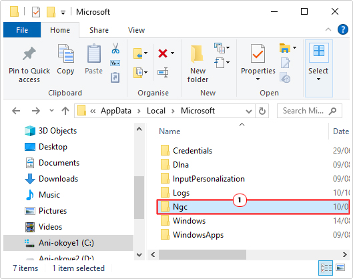Open recent locations dropdown arrow
This screenshot has height=279, width=353.
point(51,110)
